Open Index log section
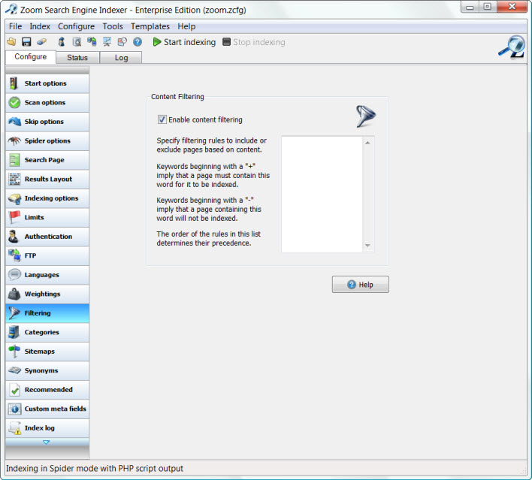The width and height of the screenshot is (532, 480). 47,428
